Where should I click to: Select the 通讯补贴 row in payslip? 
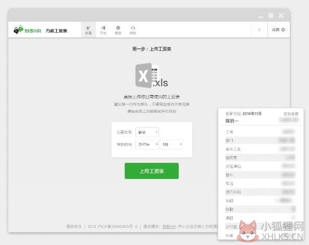click(261, 192)
